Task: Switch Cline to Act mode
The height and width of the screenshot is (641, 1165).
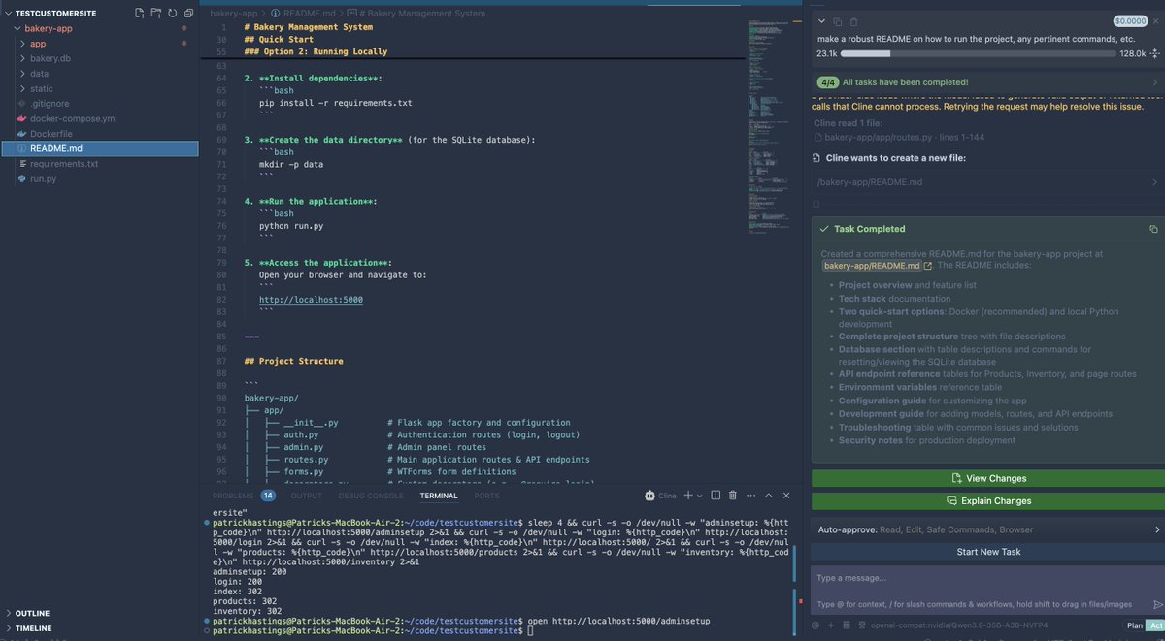Action: click(x=1154, y=625)
